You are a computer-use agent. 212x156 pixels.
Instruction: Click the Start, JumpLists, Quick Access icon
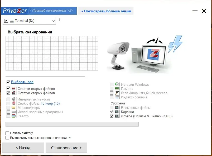coord(117,93)
